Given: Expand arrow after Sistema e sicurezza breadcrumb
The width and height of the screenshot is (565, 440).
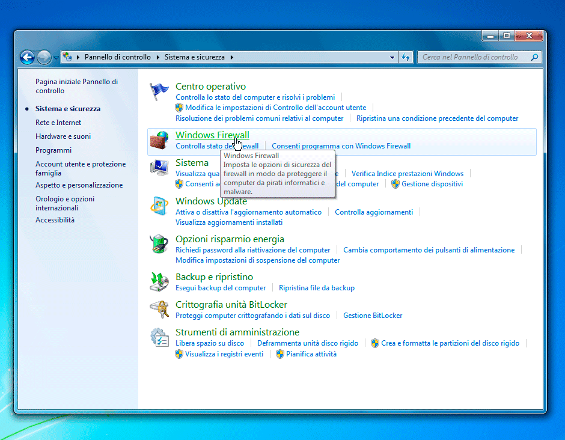Looking at the screenshot, I should [x=231, y=57].
